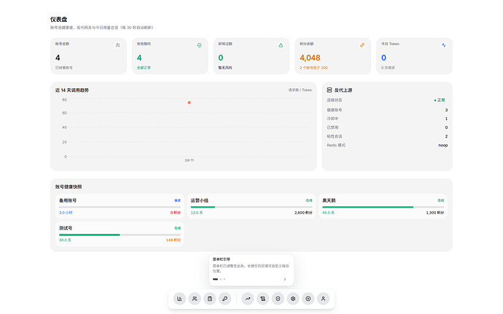Select the orange 4,048 points balance card
The width and height of the screenshot is (503, 314).
pyautogui.click(x=332, y=56)
